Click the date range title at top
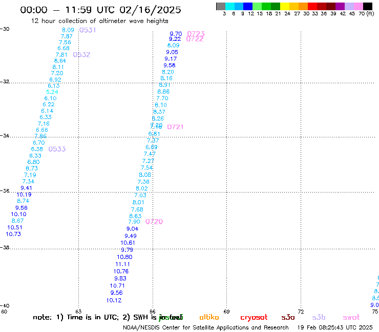The height and width of the screenshot is (332, 379). click(x=100, y=10)
